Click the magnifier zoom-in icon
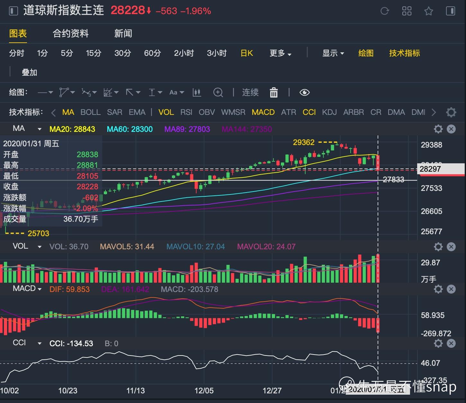 (218, 93)
